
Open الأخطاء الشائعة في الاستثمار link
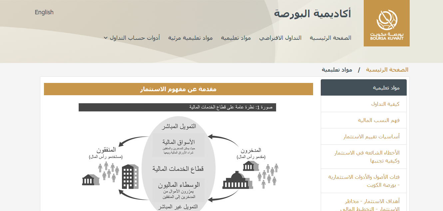(x=367, y=157)
